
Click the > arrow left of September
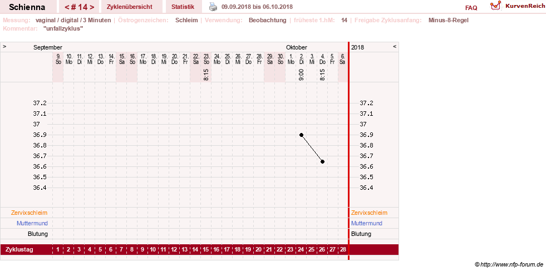[x=4, y=46]
